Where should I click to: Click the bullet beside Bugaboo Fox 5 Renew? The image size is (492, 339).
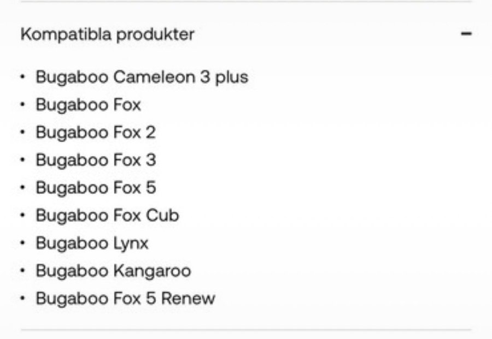pyautogui.click(x=22, y=299)
